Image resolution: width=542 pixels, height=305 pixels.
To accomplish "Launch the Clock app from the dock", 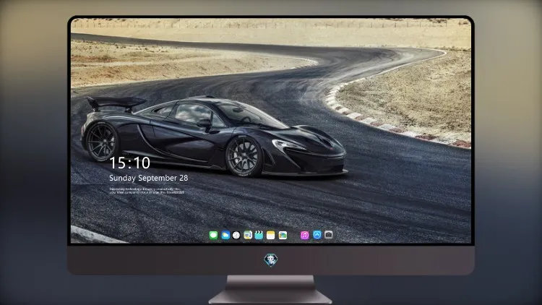I will coord(236,235).
